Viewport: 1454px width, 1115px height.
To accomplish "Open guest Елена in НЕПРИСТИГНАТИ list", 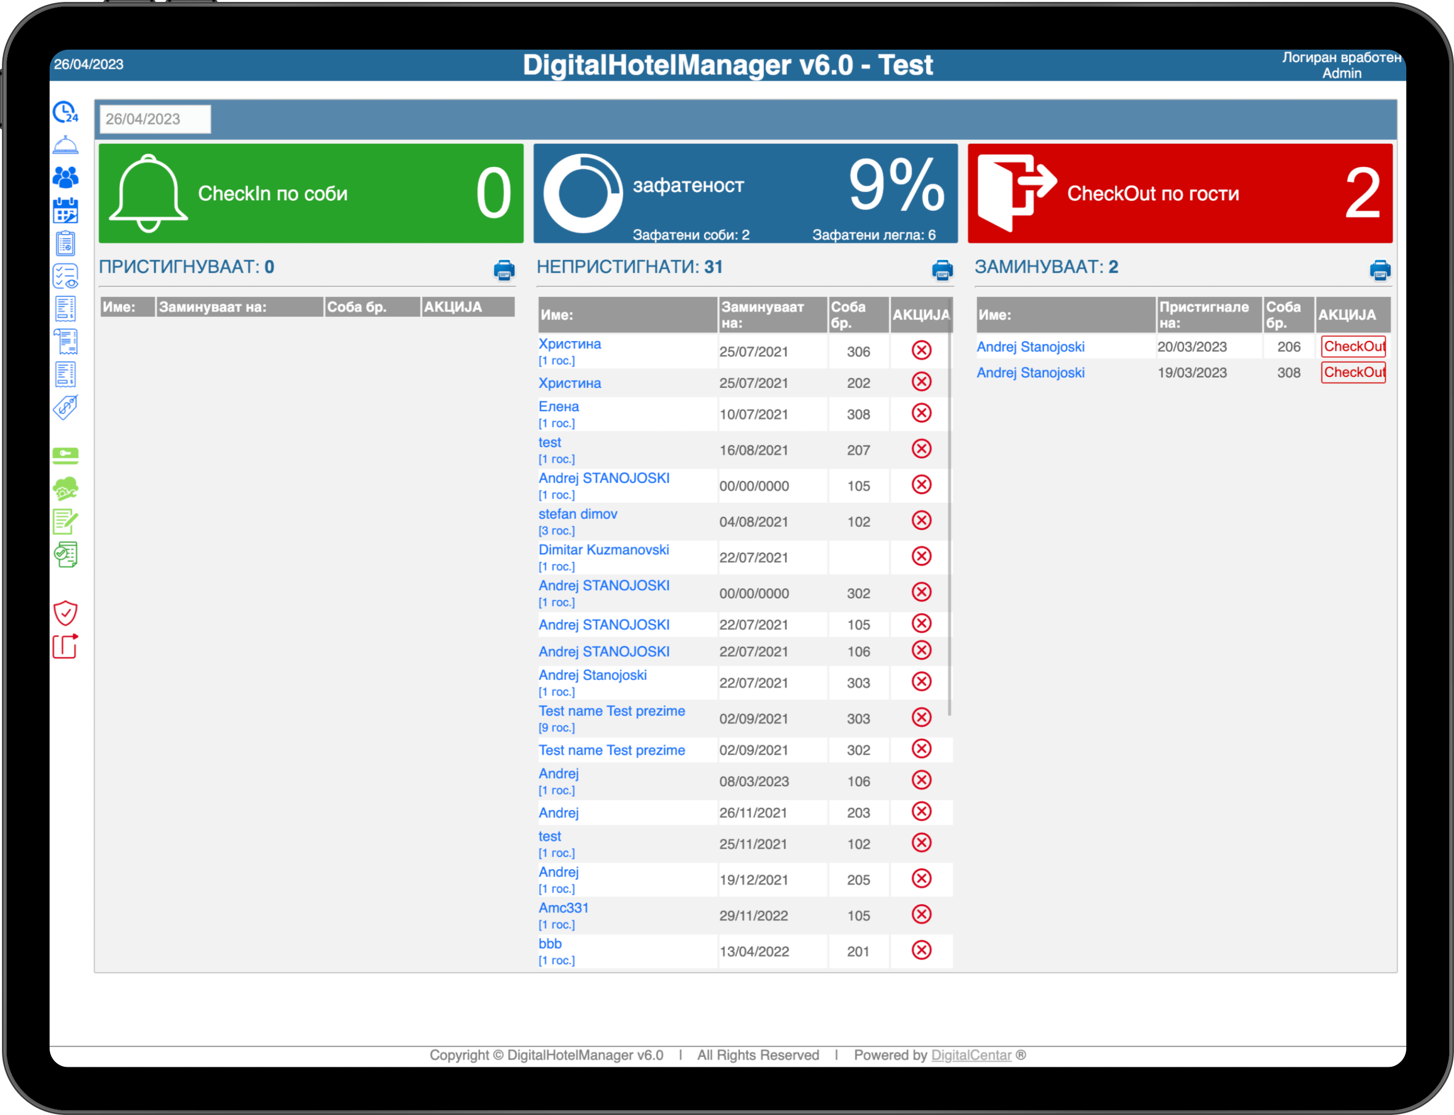I will [558, 406].
